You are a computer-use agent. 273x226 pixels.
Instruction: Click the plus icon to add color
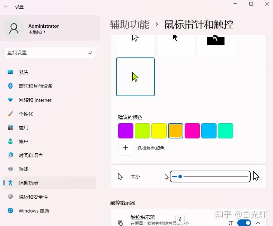[x=126, y=148]
